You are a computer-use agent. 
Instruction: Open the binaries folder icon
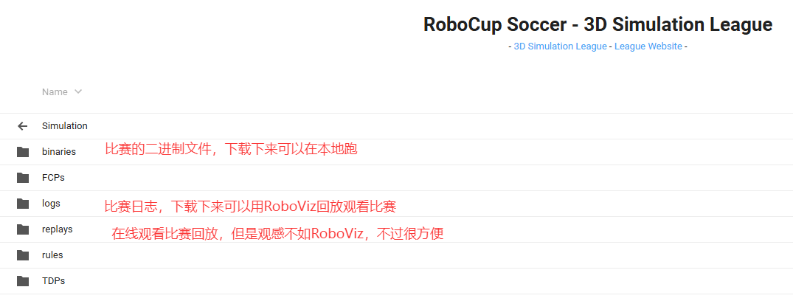(23, 152)
